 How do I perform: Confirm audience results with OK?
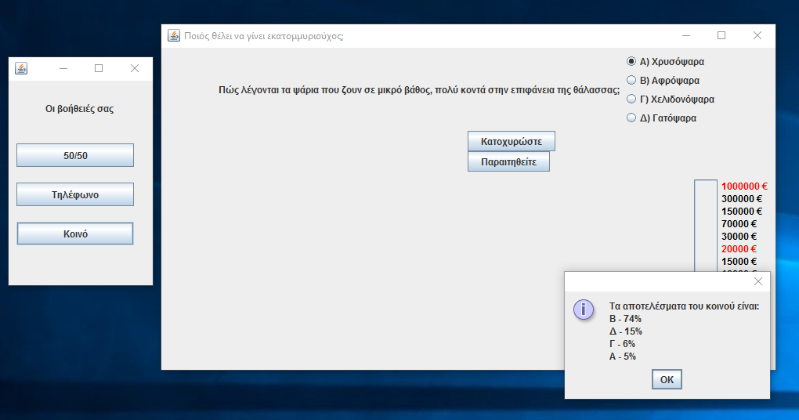click(667, 380)
